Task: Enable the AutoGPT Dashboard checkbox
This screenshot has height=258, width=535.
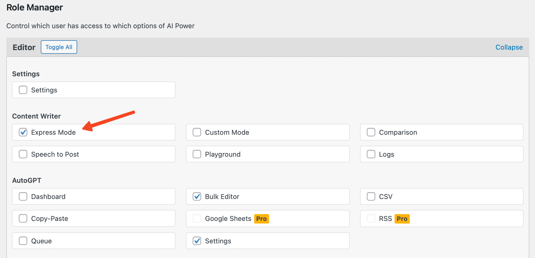Action: coord(23,196)
